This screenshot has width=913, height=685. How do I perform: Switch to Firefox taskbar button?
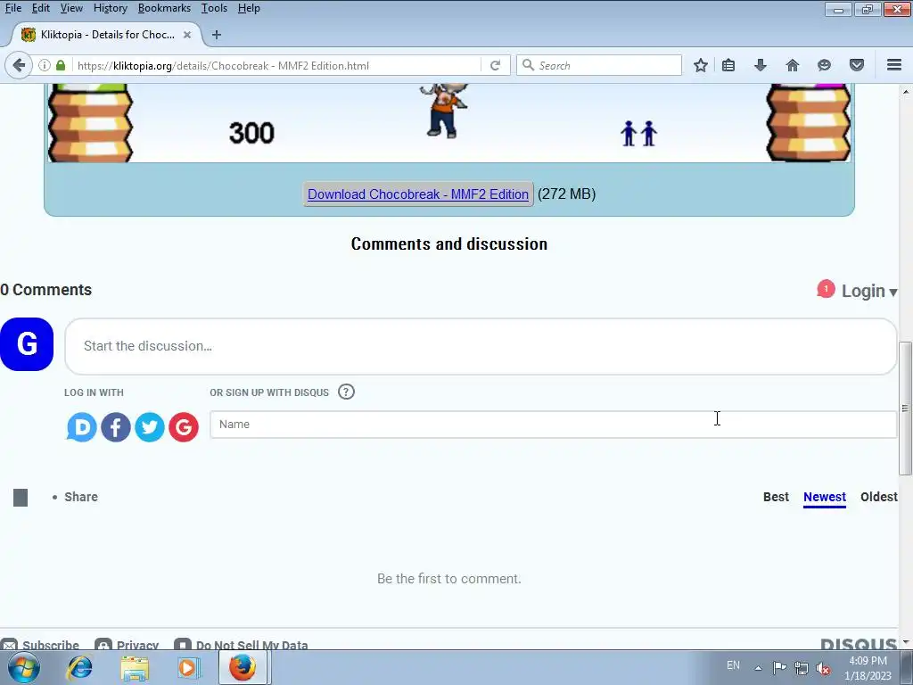tap(243, 667)
